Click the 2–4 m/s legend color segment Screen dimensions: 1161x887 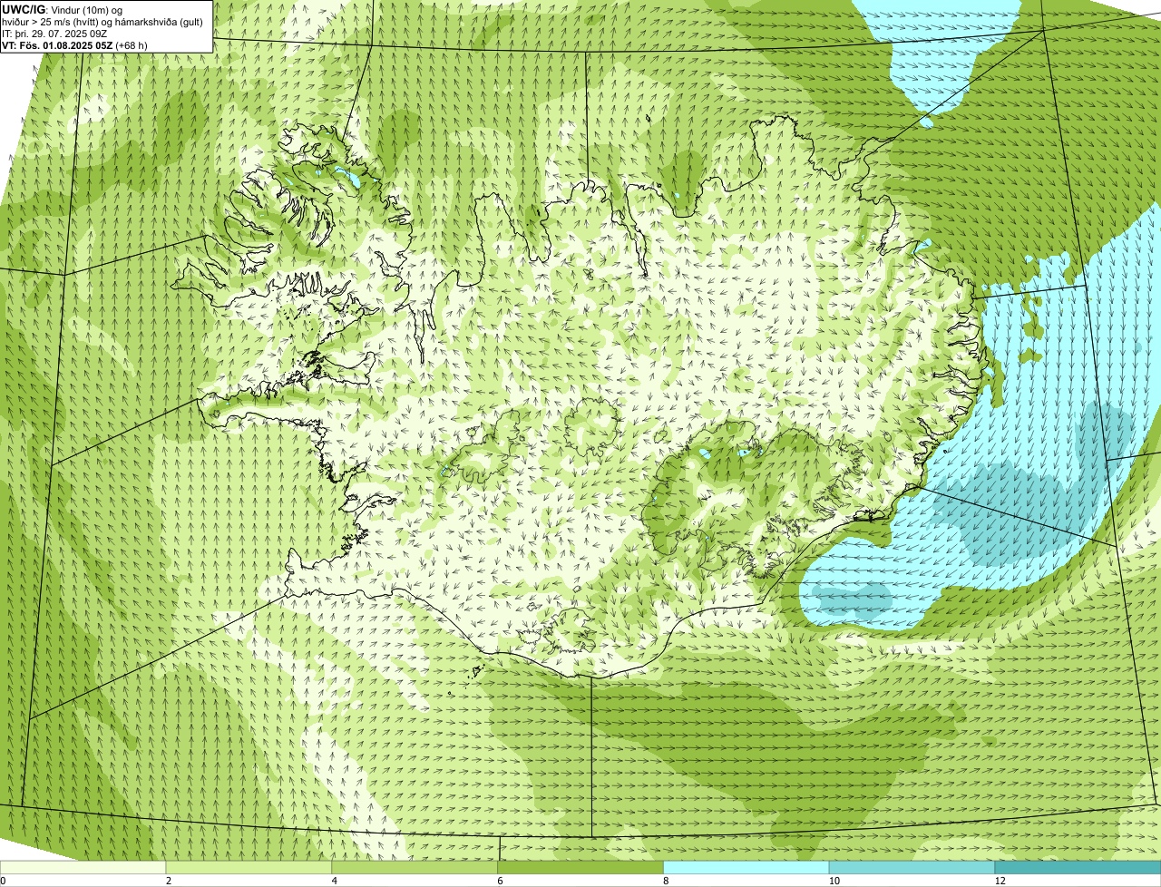[x=249, y=867]
